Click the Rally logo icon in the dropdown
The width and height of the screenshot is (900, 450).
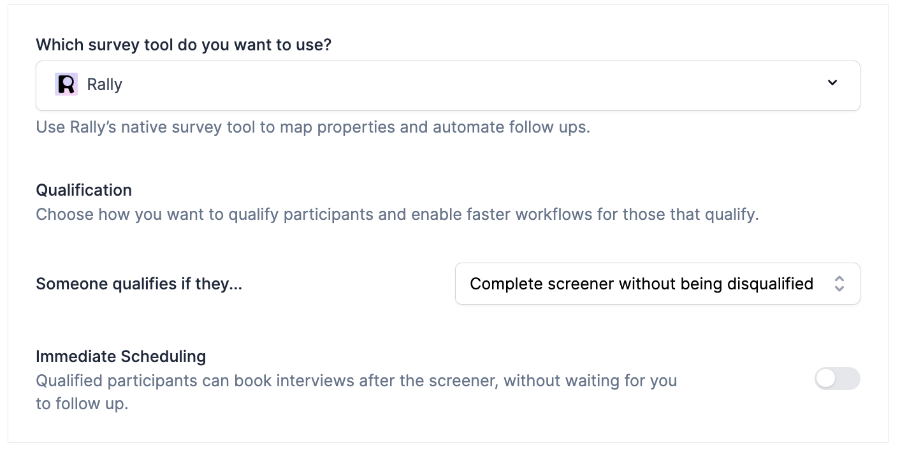pos(66,84)
